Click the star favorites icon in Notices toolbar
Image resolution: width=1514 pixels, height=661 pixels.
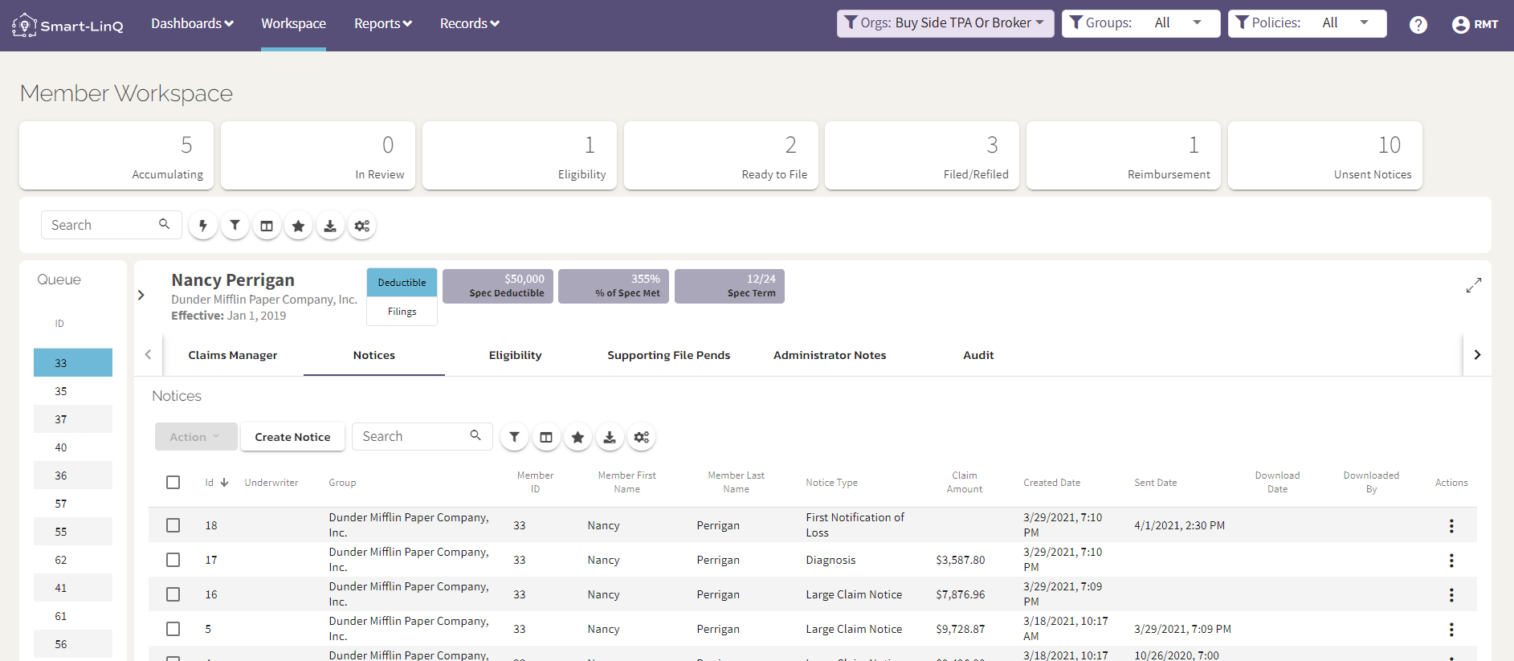tap(577, 437)
